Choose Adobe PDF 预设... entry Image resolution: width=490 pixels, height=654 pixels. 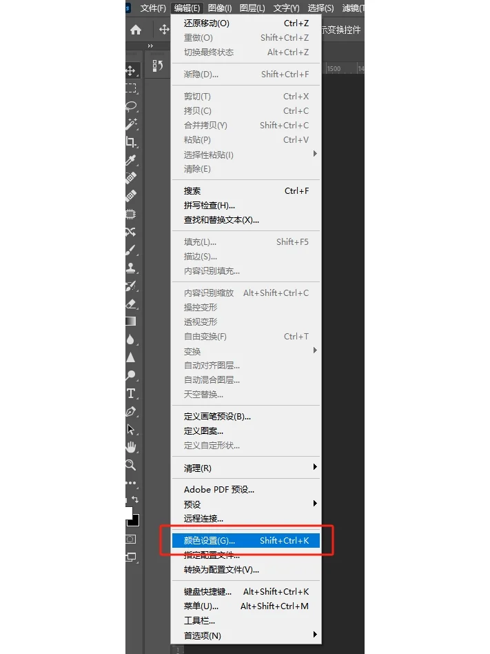point(246,490)
